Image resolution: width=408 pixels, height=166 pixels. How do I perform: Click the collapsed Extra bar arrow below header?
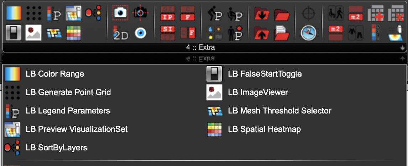click(x=403, y=59)
